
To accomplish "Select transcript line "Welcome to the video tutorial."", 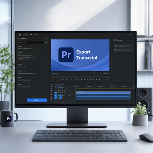I will click(x=25, y=49).
